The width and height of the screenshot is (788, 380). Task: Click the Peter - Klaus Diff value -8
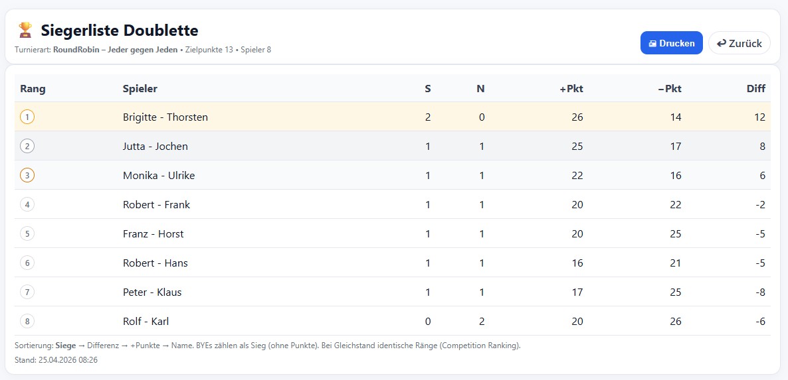tap(759, 292)
